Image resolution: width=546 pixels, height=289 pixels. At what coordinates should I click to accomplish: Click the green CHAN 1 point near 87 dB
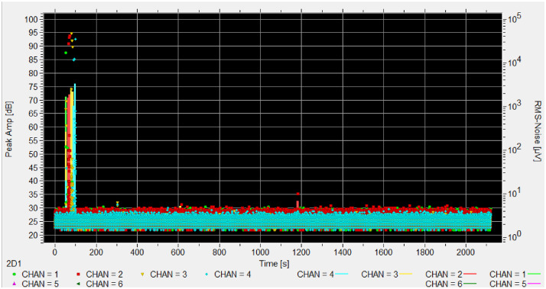coord(66,53)
